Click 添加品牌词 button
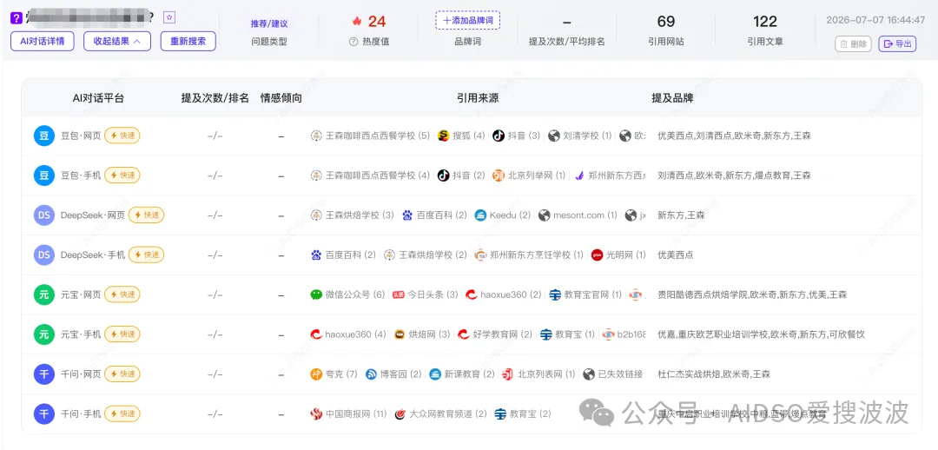 467,20
